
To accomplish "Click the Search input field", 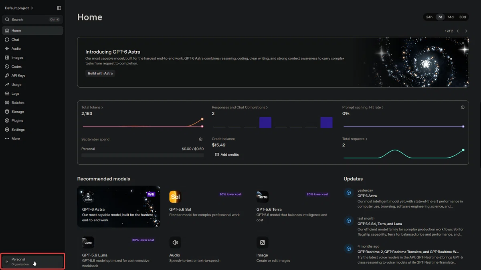I will point(32,19).
